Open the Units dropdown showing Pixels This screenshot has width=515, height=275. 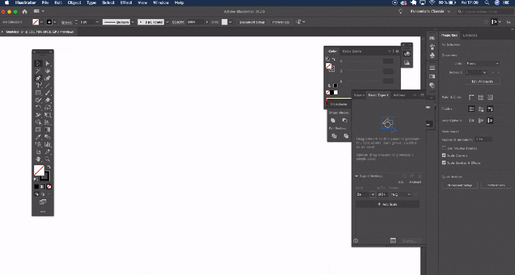[x=482, y=64]
